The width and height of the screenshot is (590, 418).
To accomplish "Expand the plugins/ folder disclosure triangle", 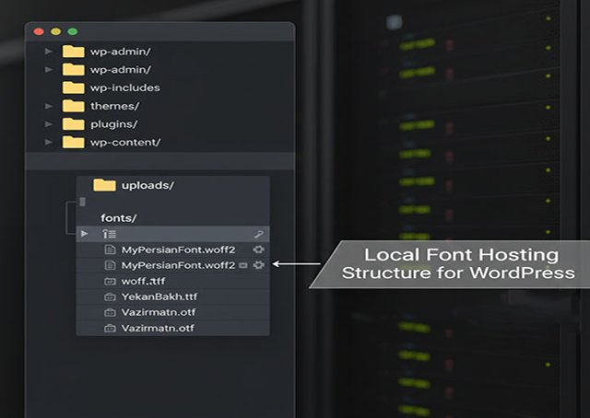I will click(49, 124).
